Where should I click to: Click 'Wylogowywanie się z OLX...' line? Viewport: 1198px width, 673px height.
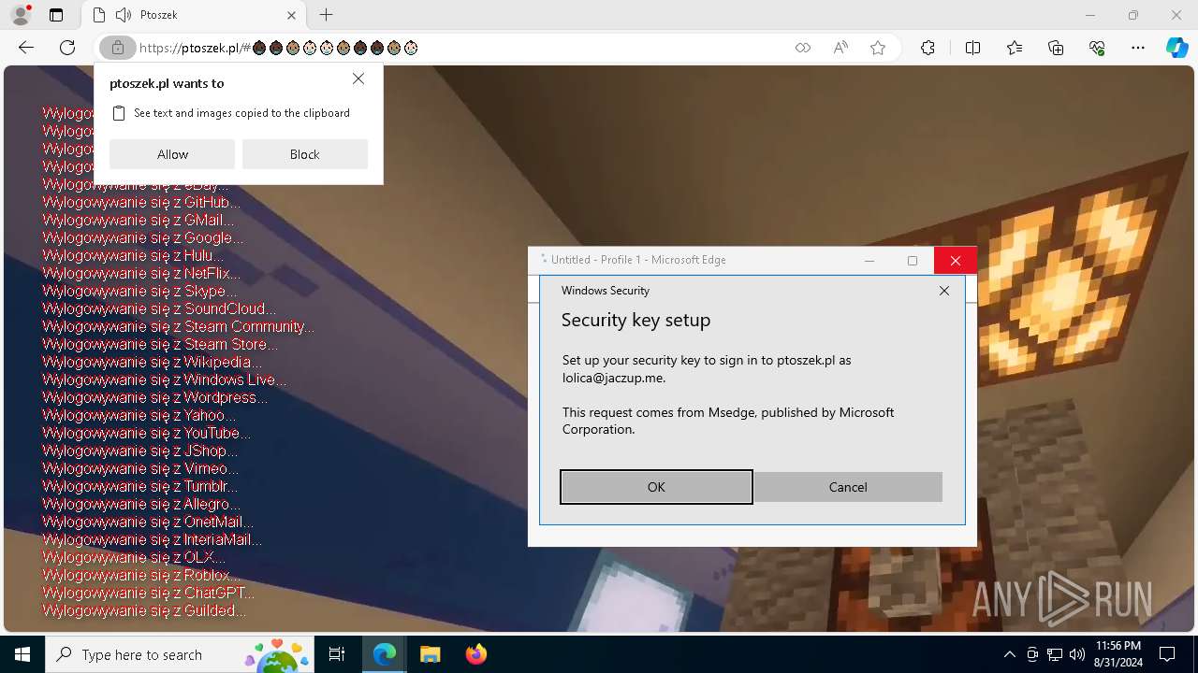coord(134,557)
